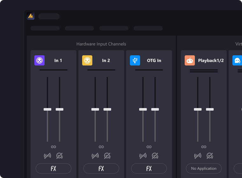Mute OTG In stream with the right crossed-circle icon
Viewport: 242px width, 178px height.
(155, 156)
